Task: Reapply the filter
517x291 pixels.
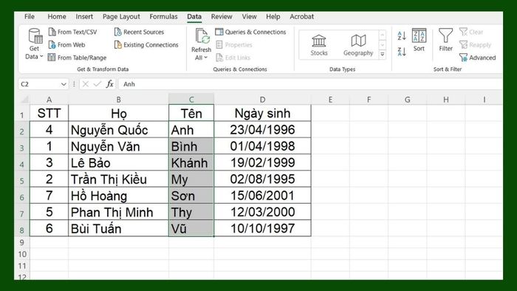Action: 475,45
